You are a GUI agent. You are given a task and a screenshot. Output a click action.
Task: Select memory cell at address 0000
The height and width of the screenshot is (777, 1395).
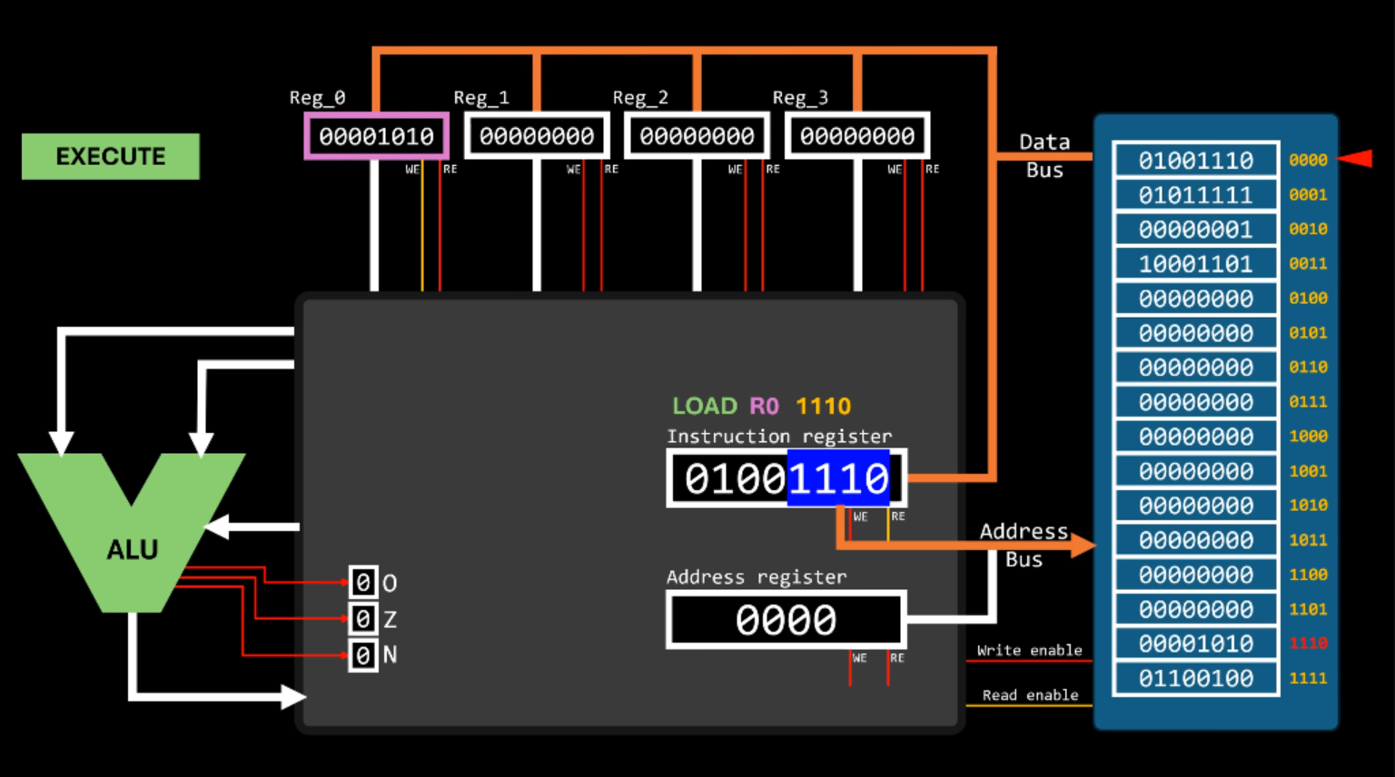[x=1195, y=161]
